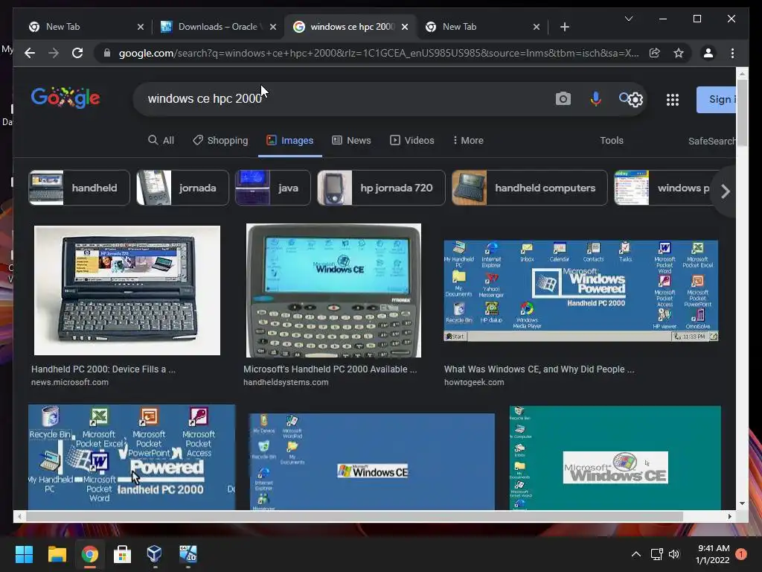This screenshot has width=762, height=572.
Task: Open the Handheld PC 2000 laptop photo
Action: pos(127,290)
